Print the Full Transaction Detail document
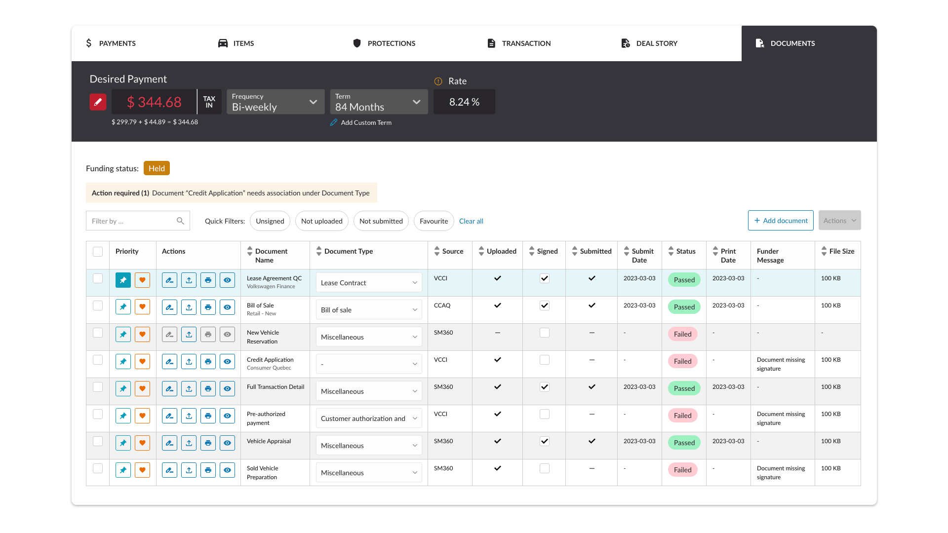 [x=208, y=389]
